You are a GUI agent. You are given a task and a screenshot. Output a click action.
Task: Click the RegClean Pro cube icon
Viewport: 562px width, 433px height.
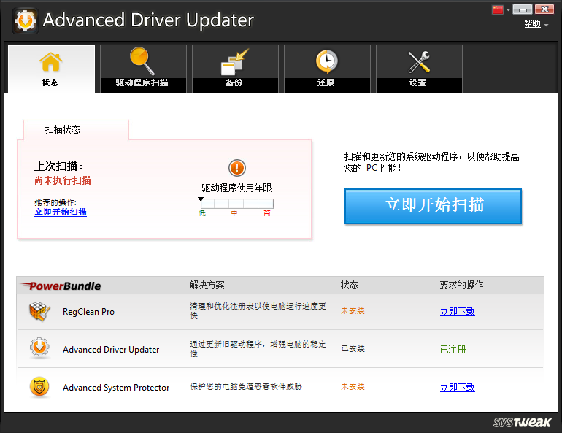point(39,311)
